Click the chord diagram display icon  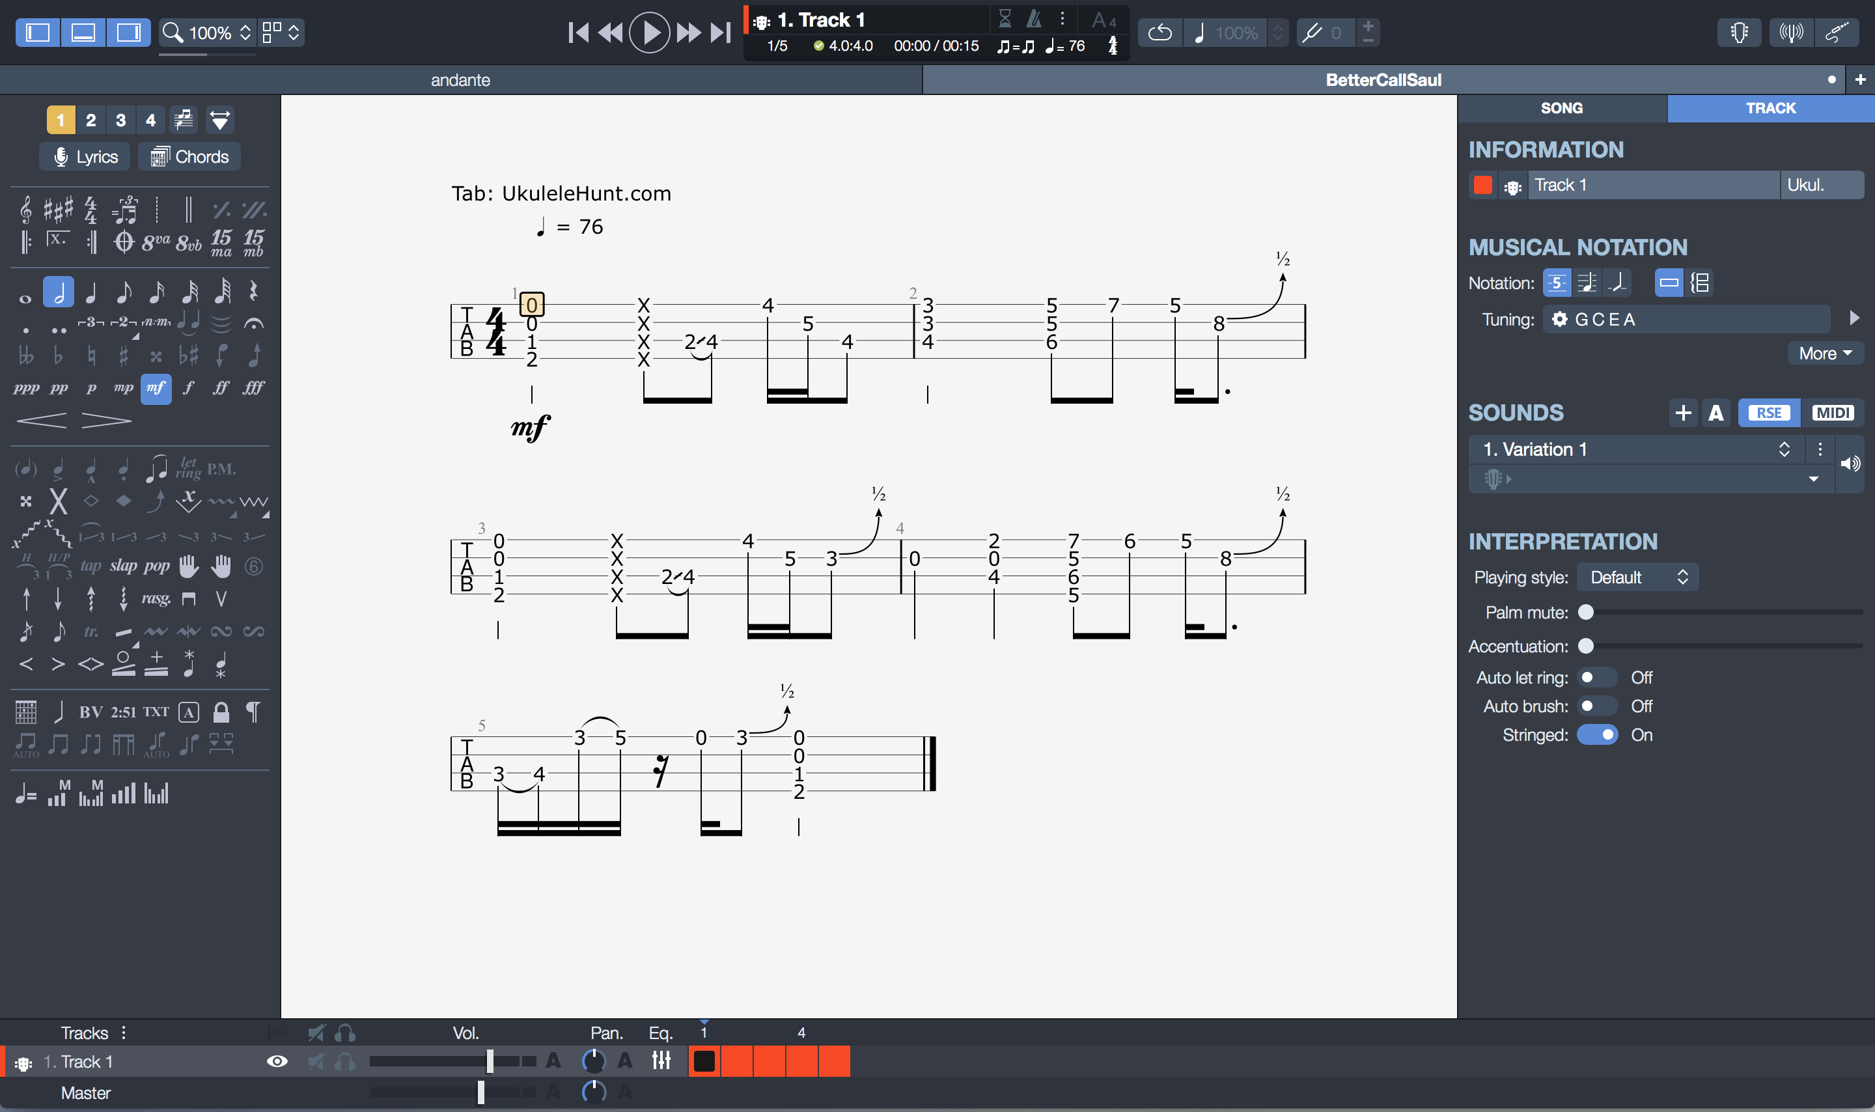click(x=1699, y=282)
